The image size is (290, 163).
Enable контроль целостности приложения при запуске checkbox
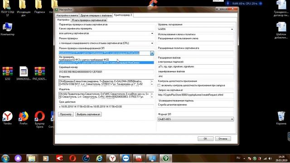click(x=159, y=86)
